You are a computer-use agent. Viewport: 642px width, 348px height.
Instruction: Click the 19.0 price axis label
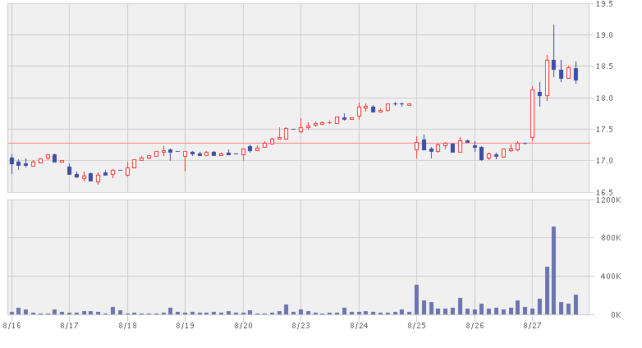pyautogui.click(x=604, y=35)
